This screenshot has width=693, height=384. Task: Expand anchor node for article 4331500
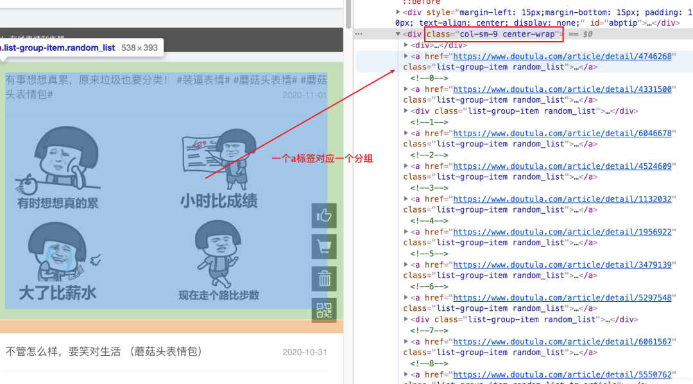point(406,89)
